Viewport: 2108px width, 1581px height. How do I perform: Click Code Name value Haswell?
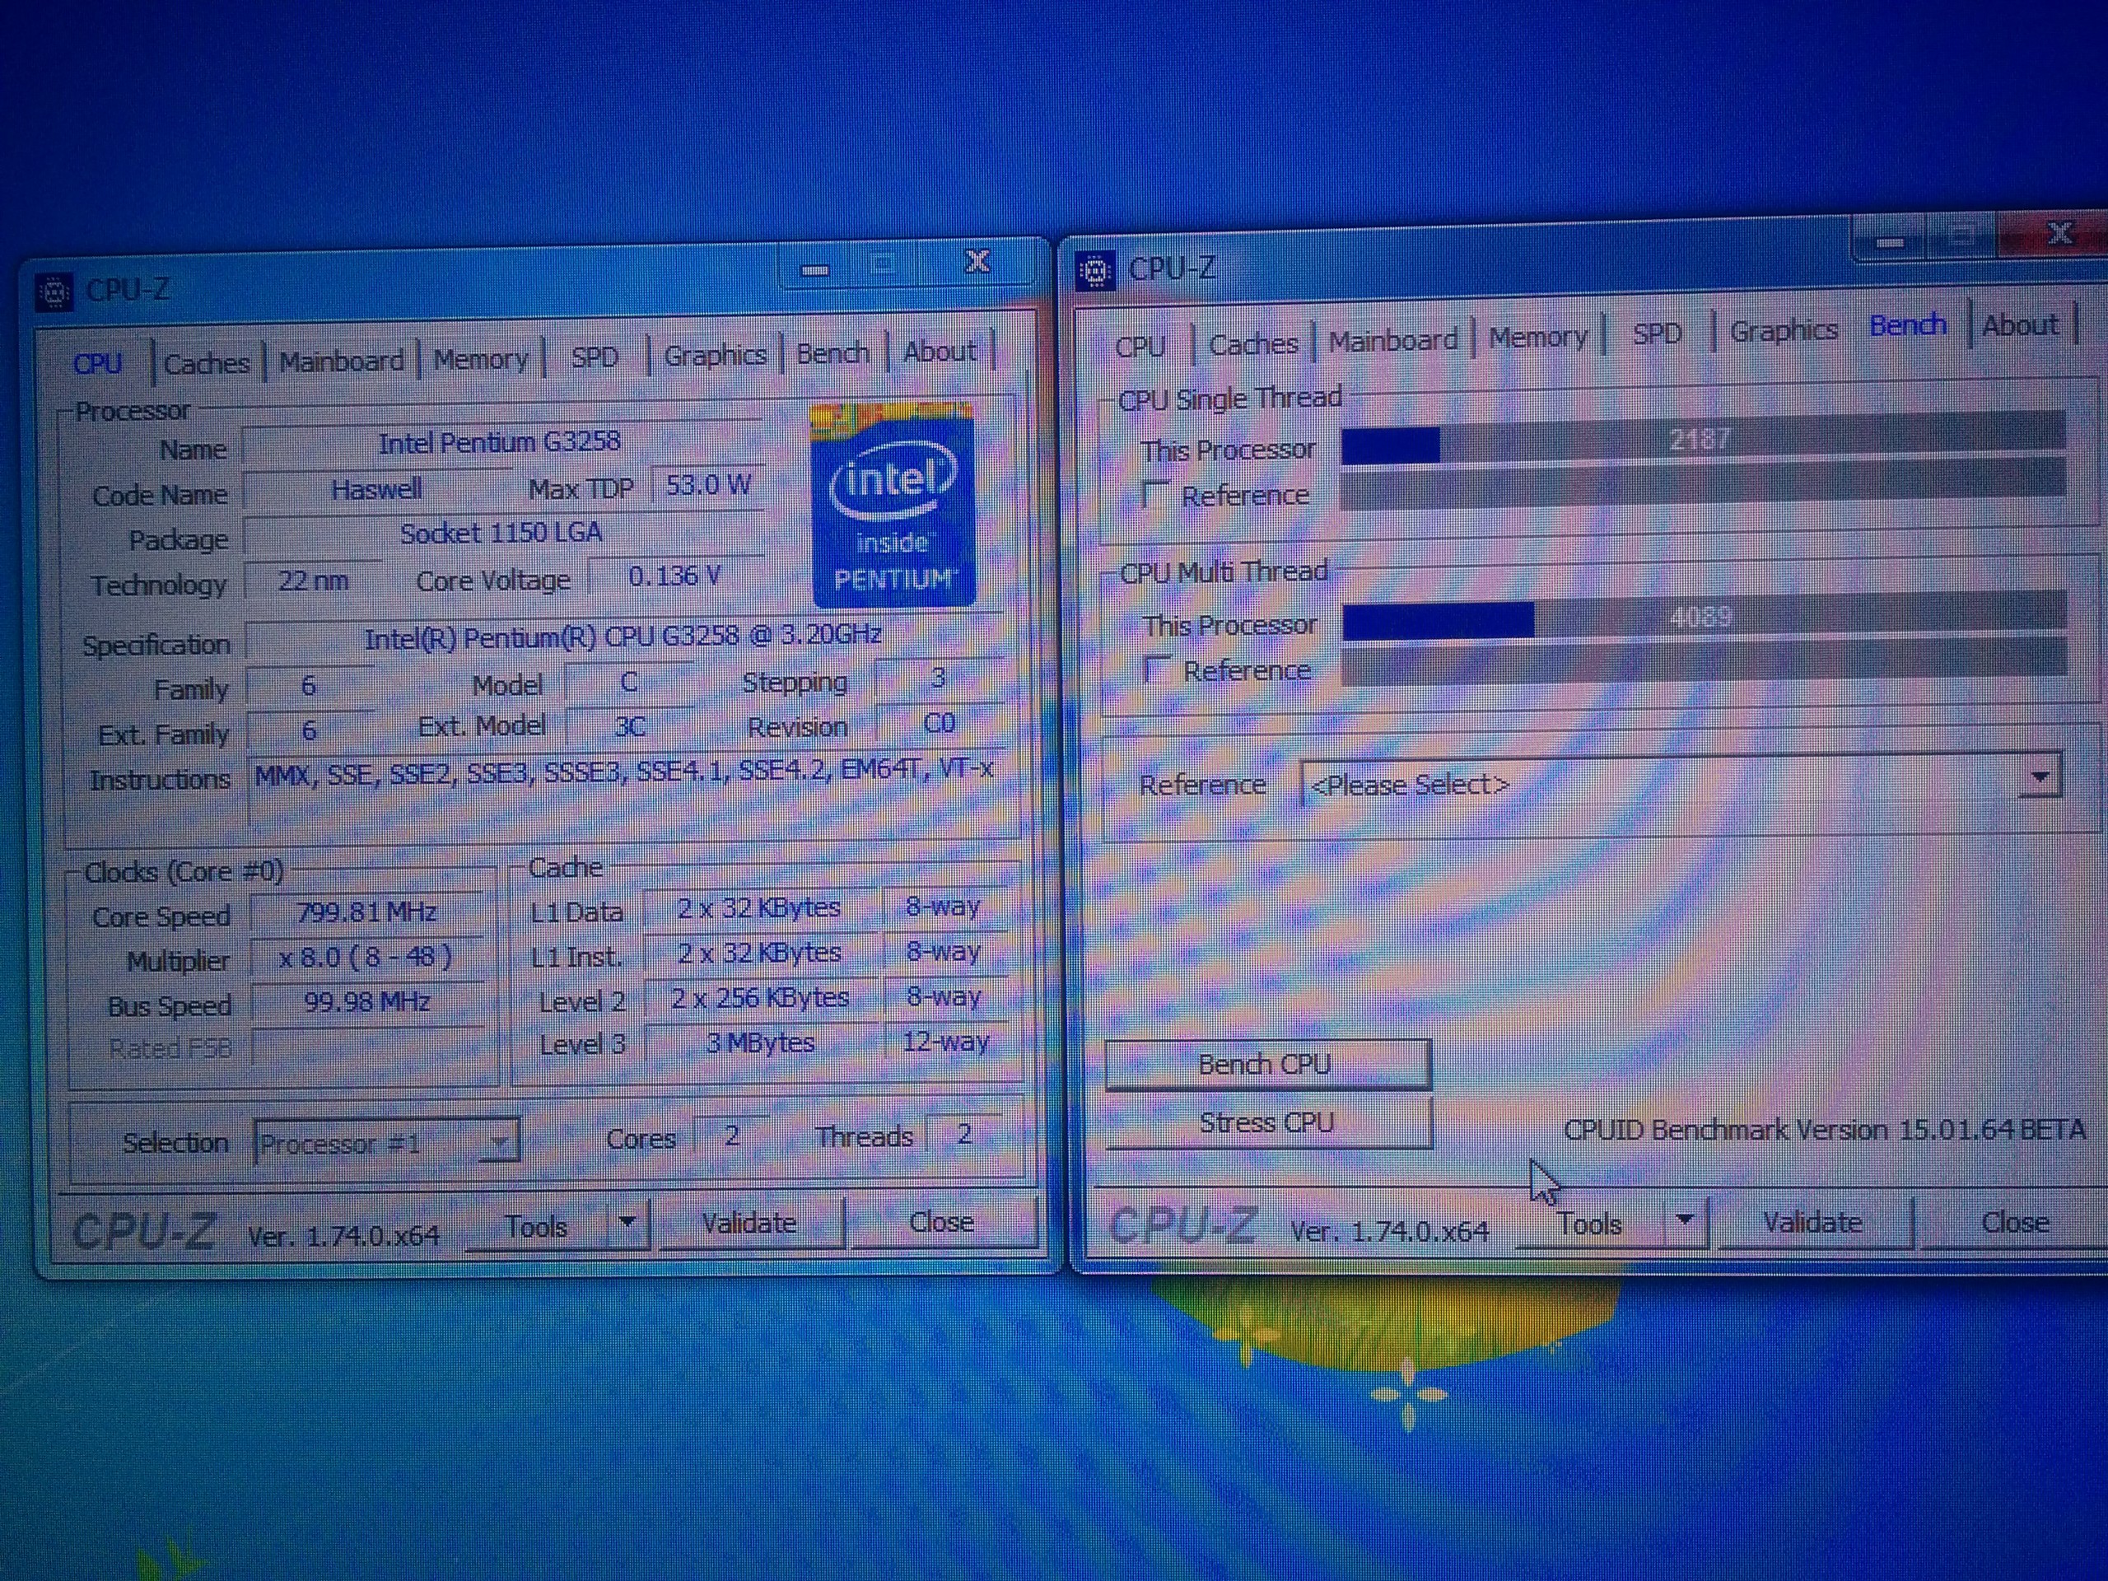pos(376,490)
